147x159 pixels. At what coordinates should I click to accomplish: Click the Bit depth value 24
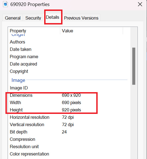click(x=64, y=132)
